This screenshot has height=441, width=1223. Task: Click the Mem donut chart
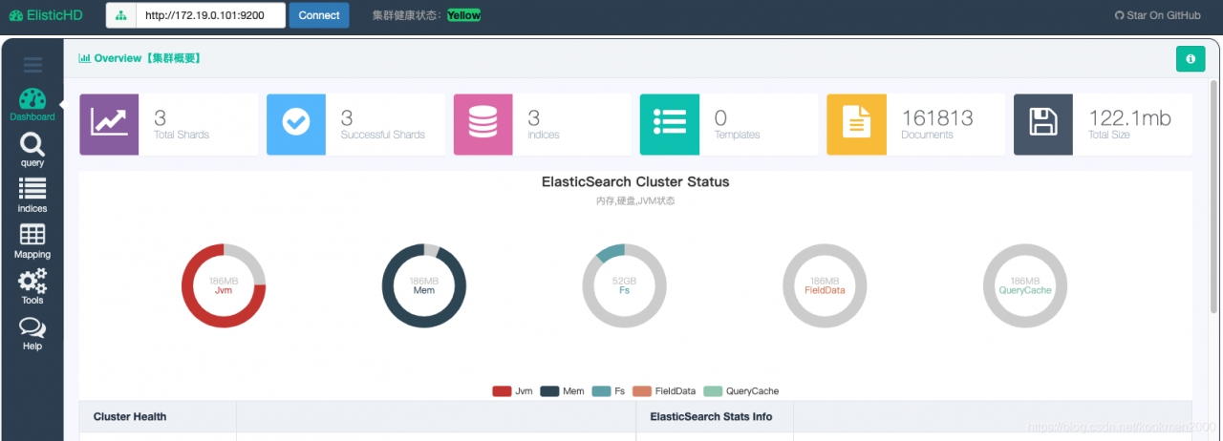(x=424, y=285)
